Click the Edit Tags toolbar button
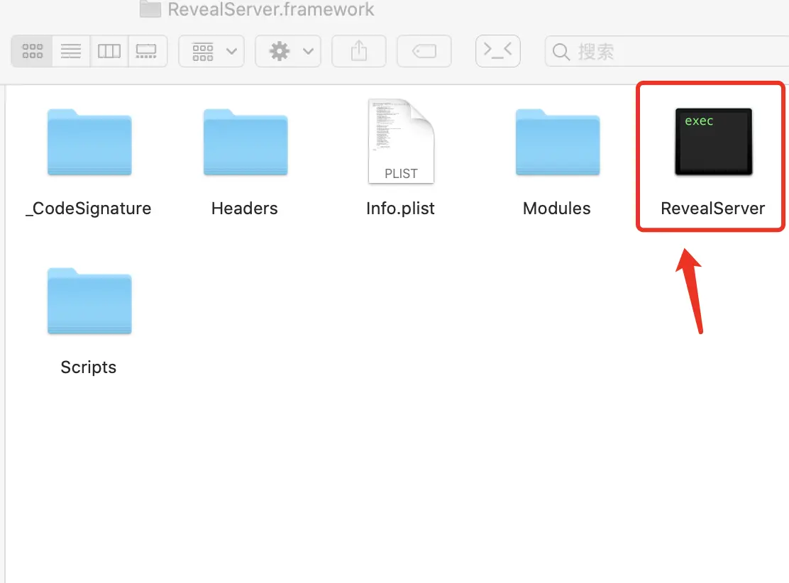Screen dimensions: 789x583 point(424,51)
